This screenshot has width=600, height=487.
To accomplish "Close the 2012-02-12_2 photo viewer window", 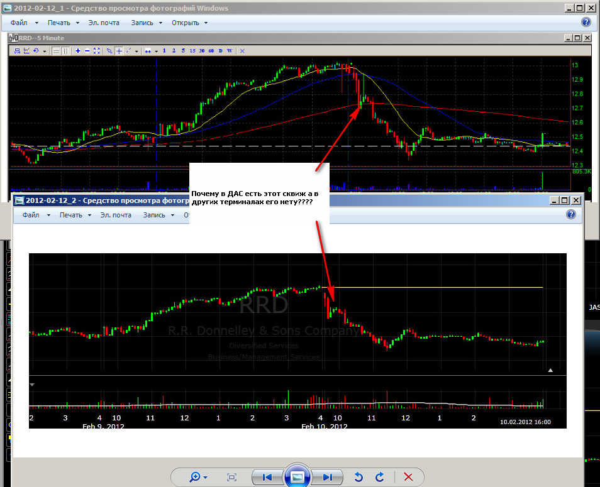I will coord(576,200).
